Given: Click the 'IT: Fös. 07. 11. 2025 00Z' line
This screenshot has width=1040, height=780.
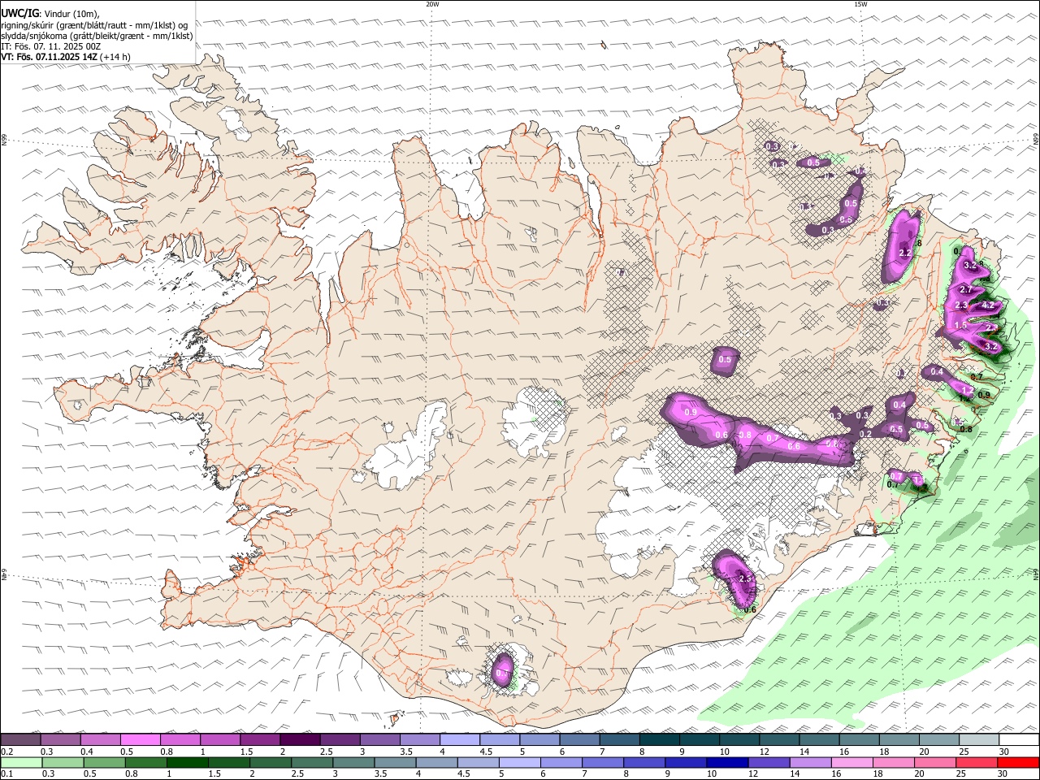Looking at the screenshot, I should tap(51, 46).
